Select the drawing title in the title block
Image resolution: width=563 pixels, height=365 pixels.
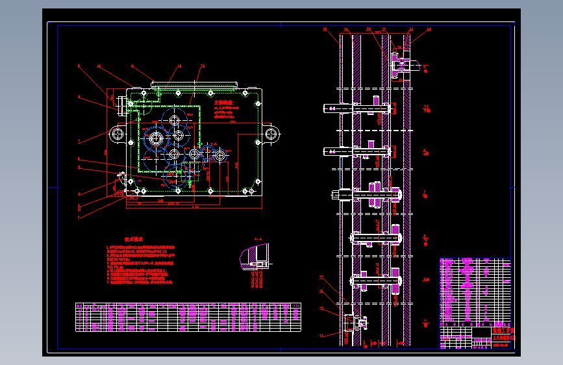(503, 338)
